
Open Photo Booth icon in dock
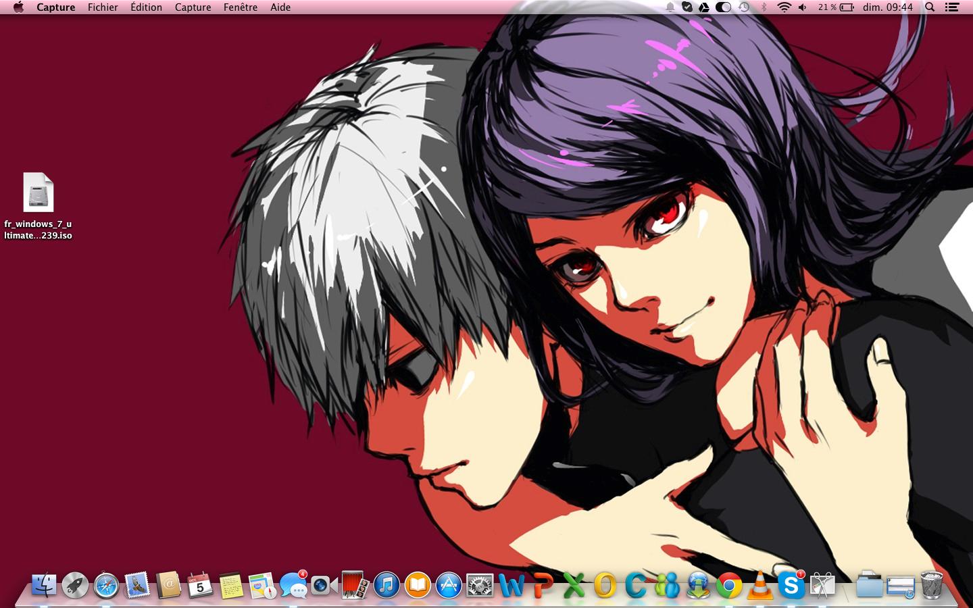[355, 585]
